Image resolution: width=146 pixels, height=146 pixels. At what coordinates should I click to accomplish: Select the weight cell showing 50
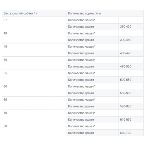click(34, 63)
